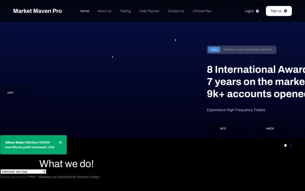Click the Log in link
Screen dimensions: 305x191
(249, 11)
